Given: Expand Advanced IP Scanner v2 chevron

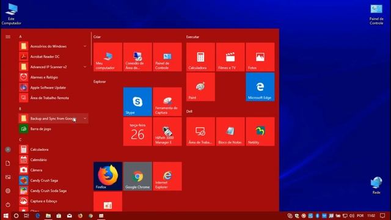Looking at the screenshot, I should tap(85, 67).
